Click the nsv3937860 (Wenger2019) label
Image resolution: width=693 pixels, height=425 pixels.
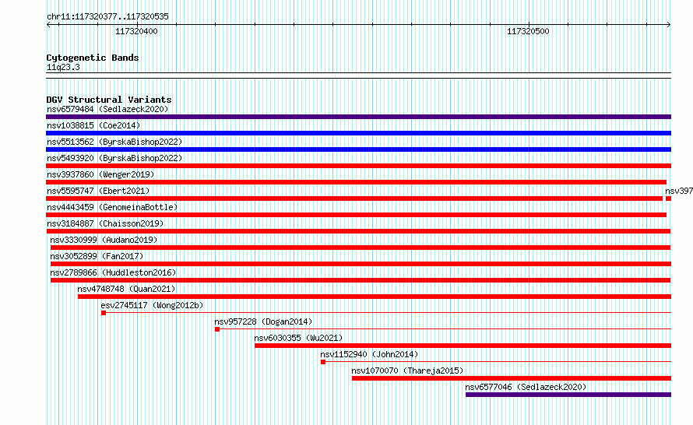point(100,174)
